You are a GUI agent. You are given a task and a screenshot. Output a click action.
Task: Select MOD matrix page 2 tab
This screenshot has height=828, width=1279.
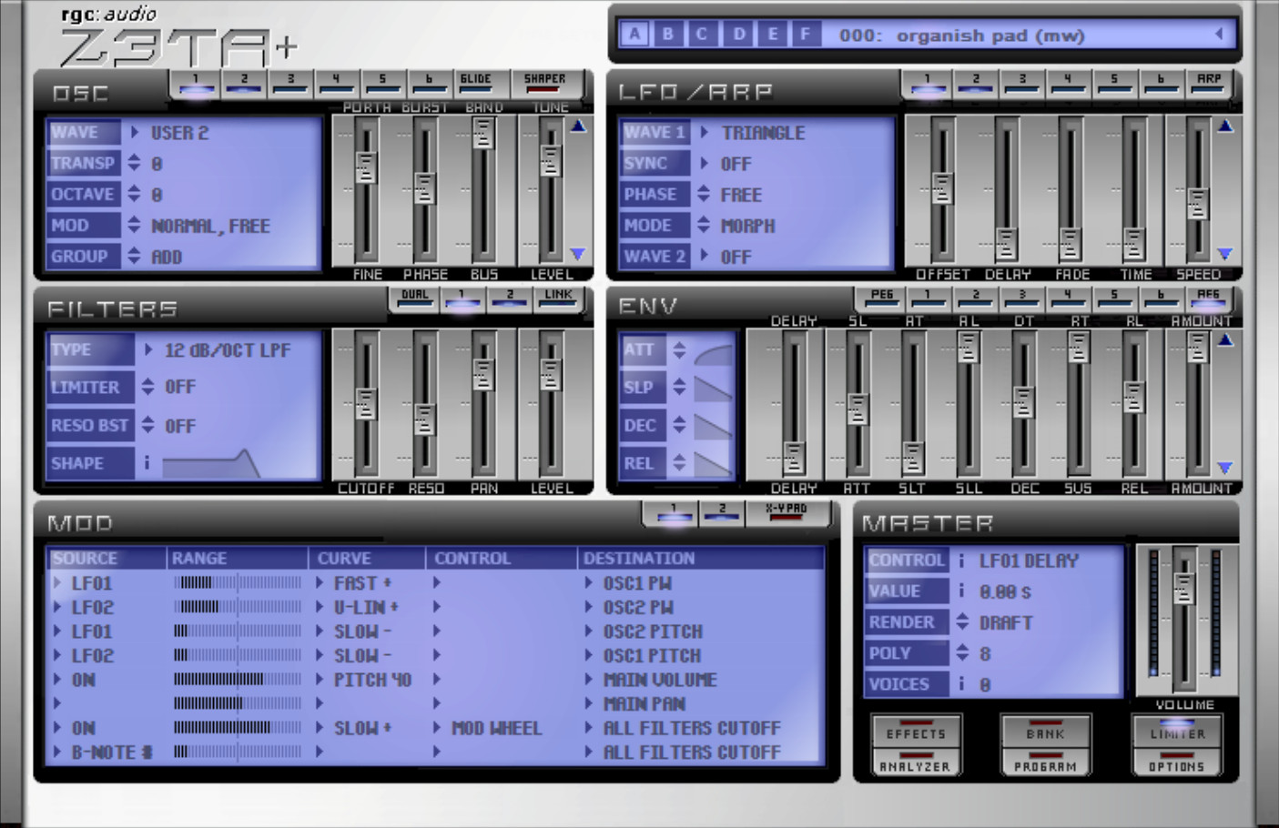coord(722,514)
